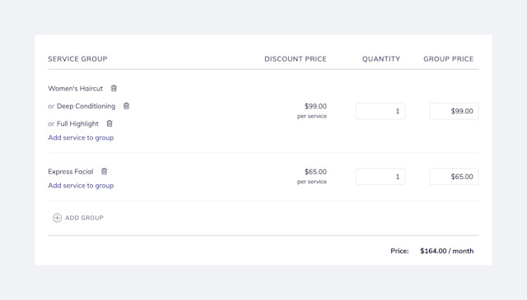527x300 pixels.
Task: Click the SERVICE GROUP column header
Action: (x=77, y=59)
